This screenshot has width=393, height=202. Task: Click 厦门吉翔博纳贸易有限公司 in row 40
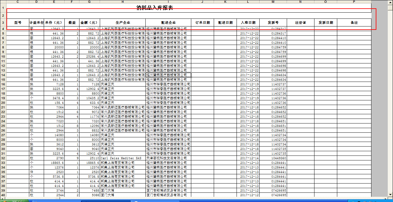point(168,195)
